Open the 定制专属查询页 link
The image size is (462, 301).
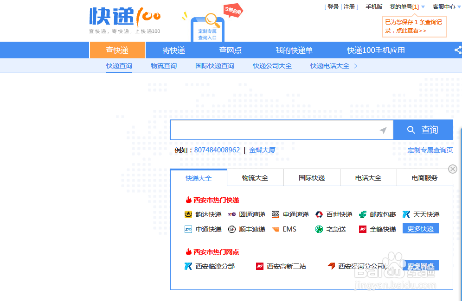(x=430, y=150)
